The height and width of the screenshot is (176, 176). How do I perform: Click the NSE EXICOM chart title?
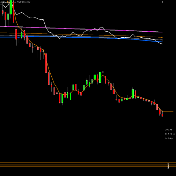tap(24, 2)
